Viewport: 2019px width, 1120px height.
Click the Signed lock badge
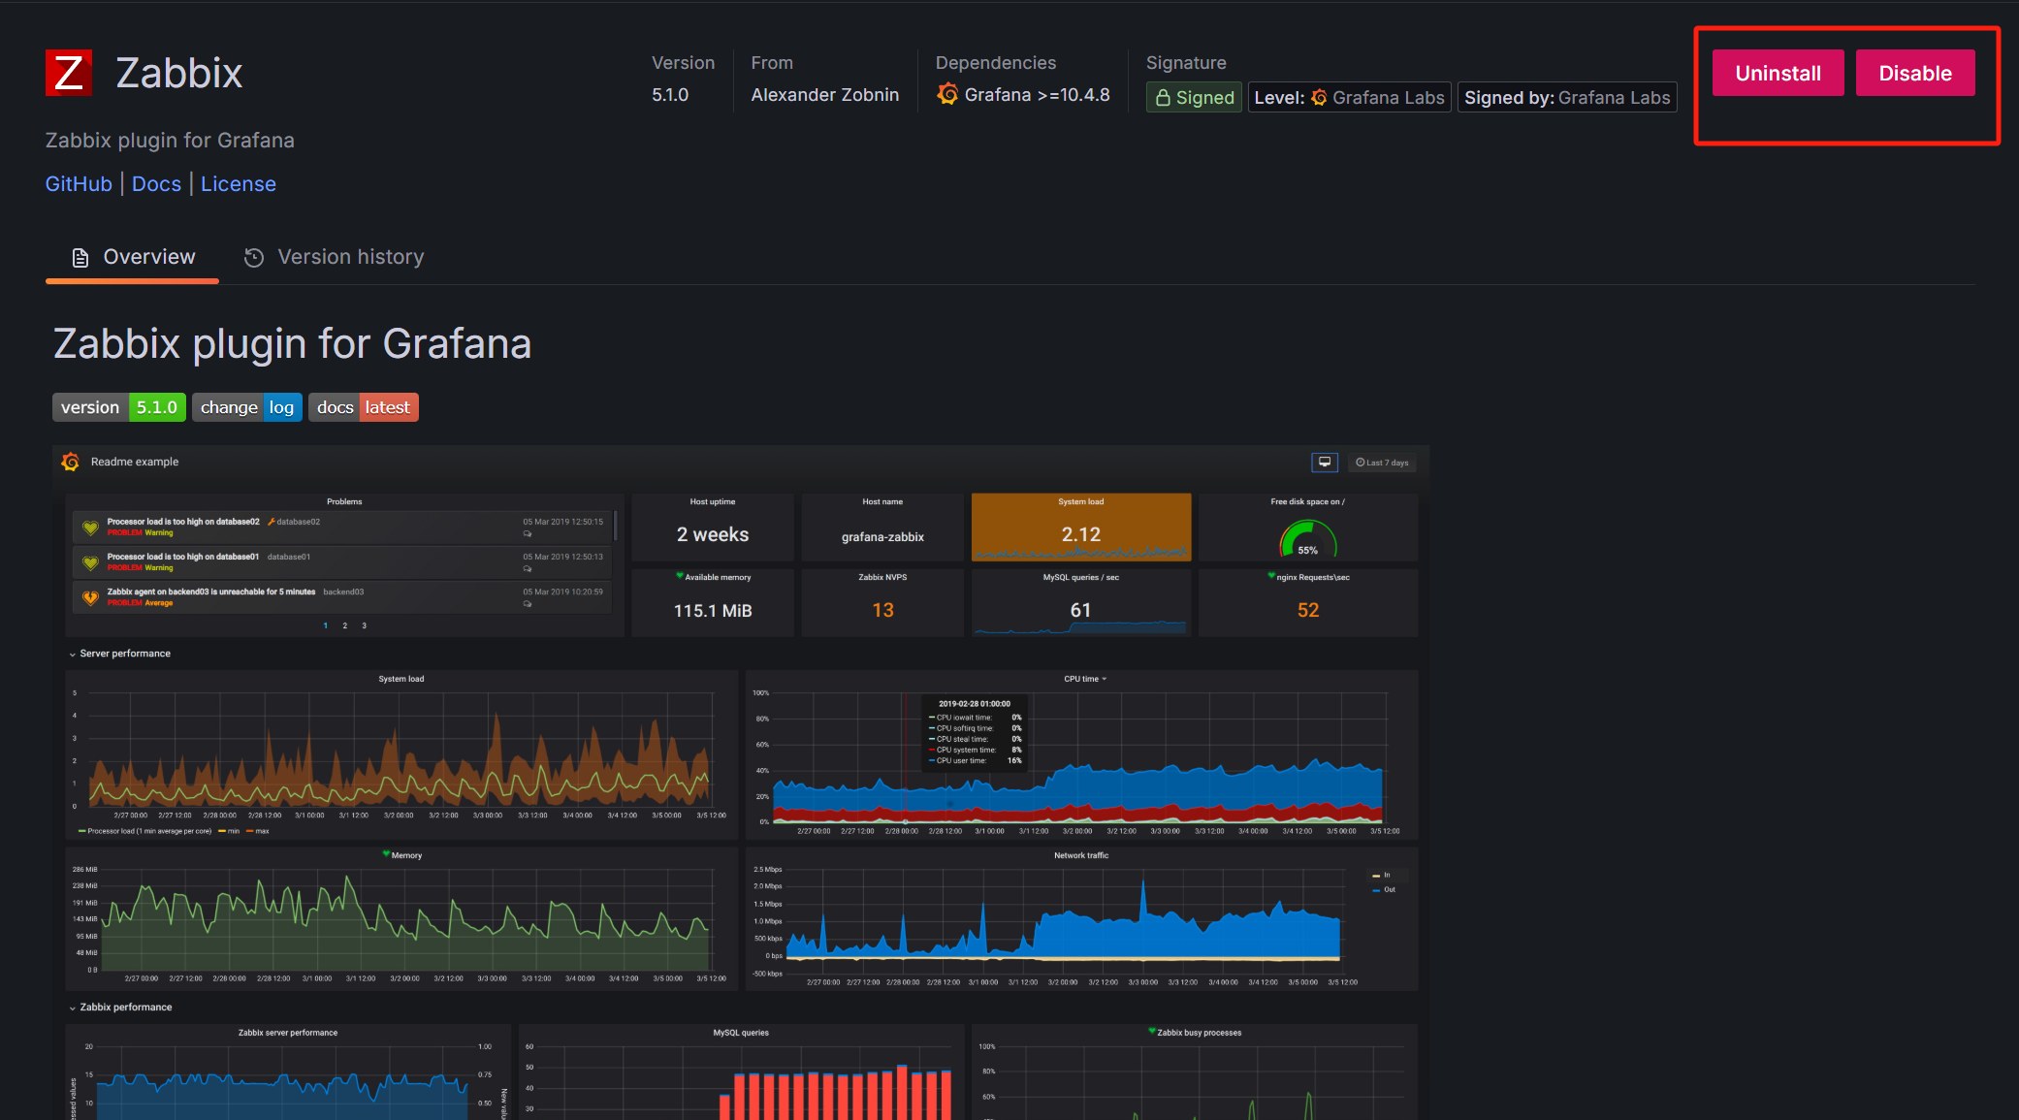click(1194, 97)
